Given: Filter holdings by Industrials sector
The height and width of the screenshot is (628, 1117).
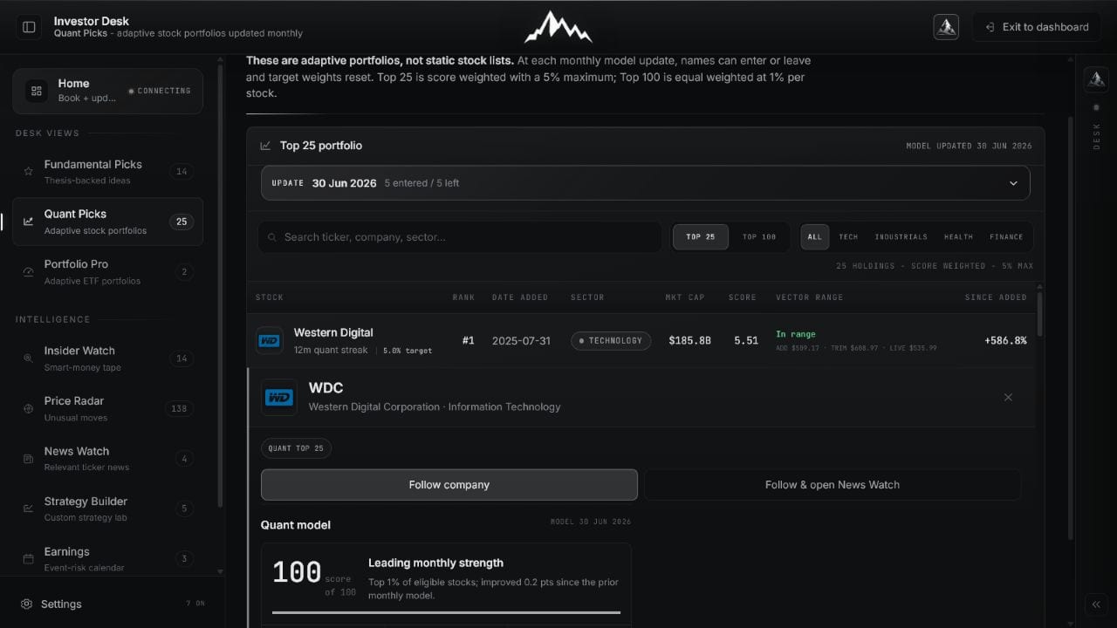Looking at the screenshot, I should 901,237.
